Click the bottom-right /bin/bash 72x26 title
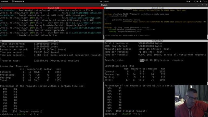Screen dimensions: 208x117 click(157, 41)
